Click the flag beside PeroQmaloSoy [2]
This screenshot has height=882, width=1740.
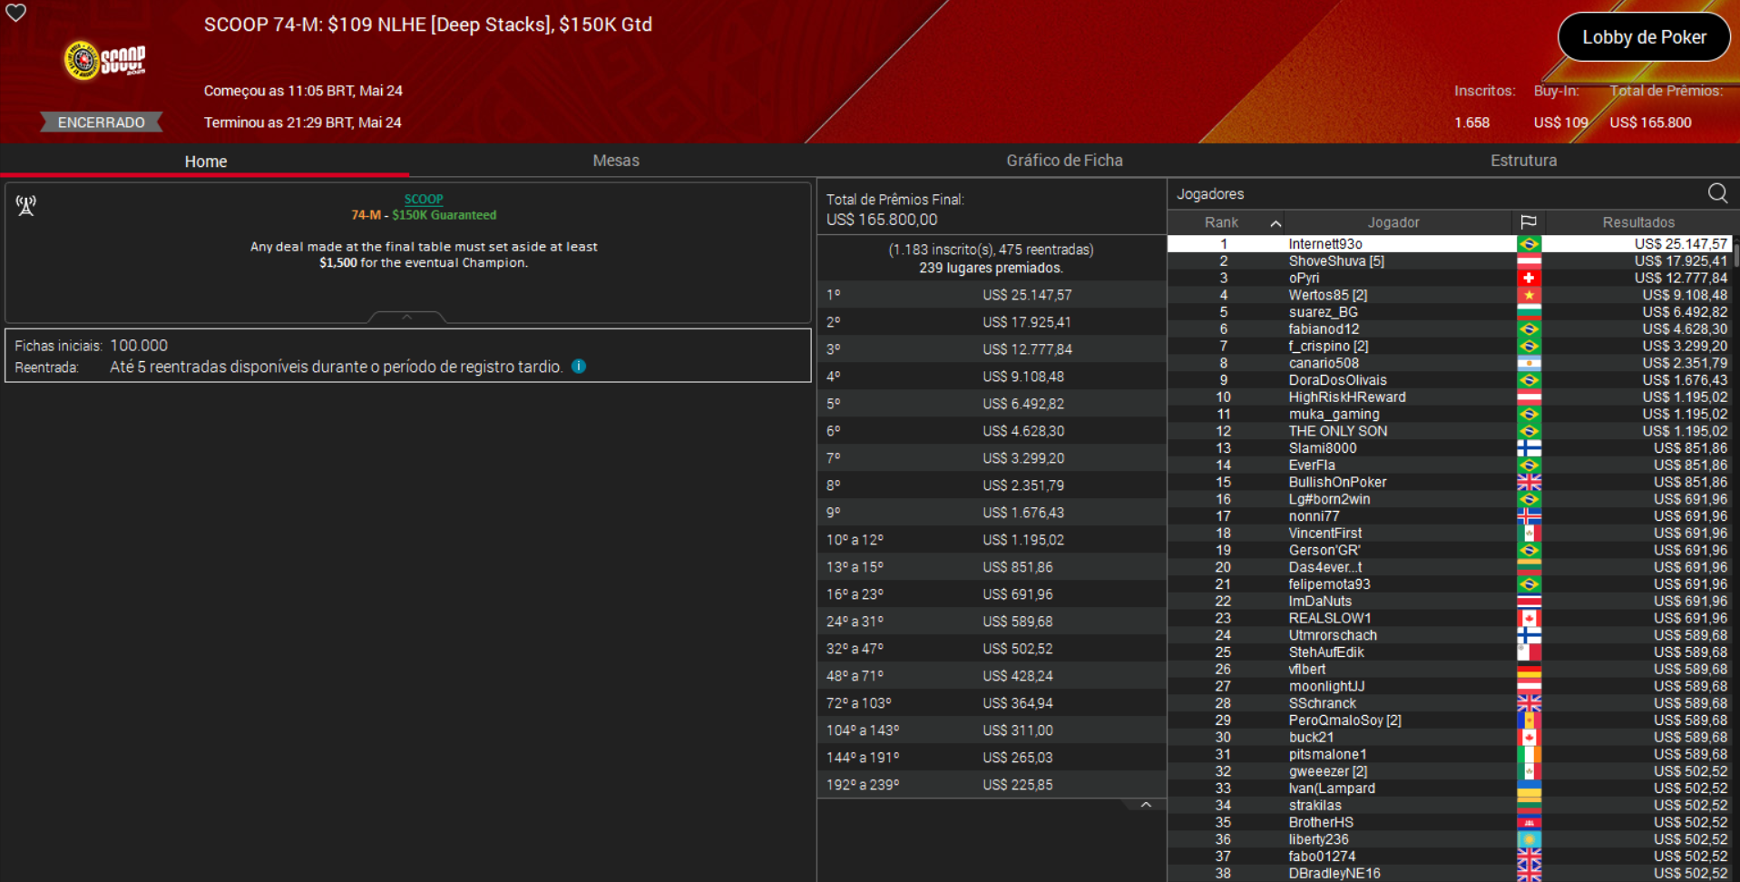click(x=1529, y=720)
